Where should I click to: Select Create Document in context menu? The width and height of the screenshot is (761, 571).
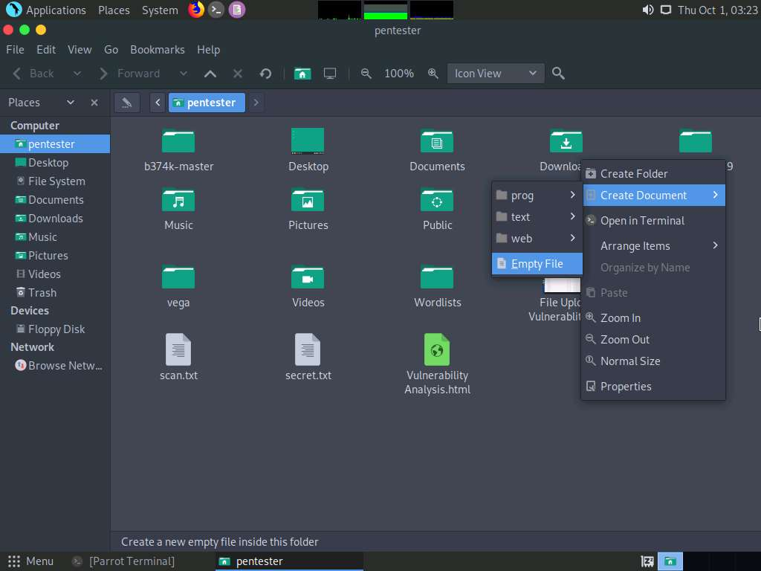[x=653, y=196]
